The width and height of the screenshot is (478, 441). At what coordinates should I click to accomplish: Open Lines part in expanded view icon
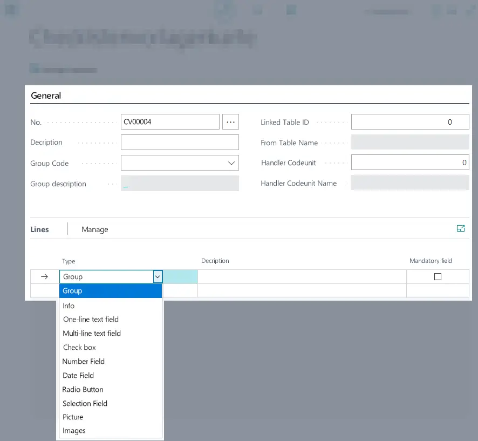(x=460, y=229)
